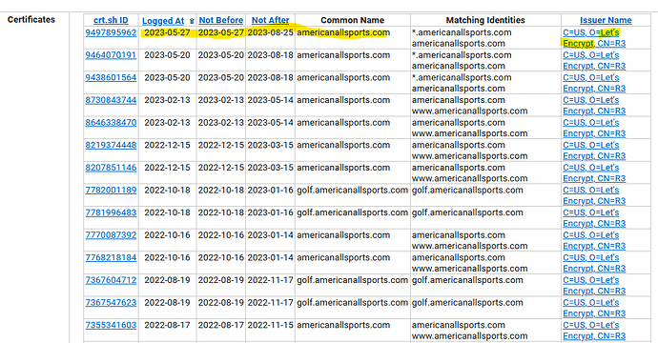This screenshot has height=343, width=658.
Task: Open certificate ID 8207851146
Action: 111,168
